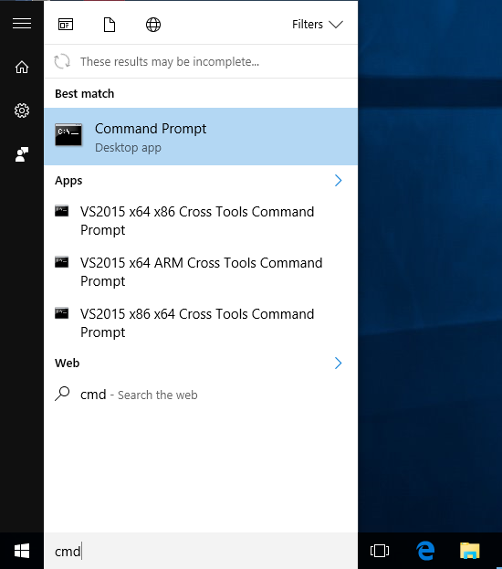
Task: Click icon beside VS2015 x64 x86 result
Action: [x=62, y=211]
